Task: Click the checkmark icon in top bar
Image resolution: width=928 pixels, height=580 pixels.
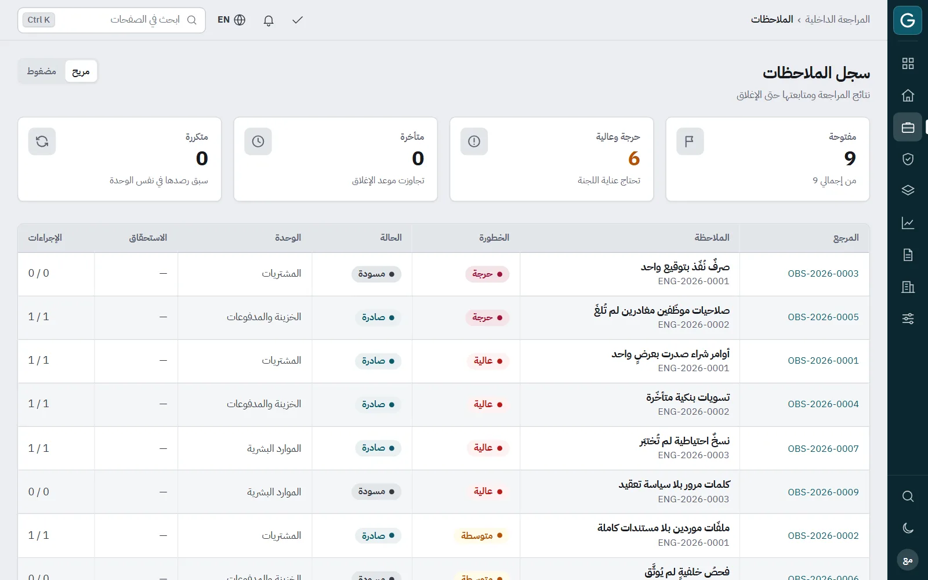Action: click(x=298, y=20)
